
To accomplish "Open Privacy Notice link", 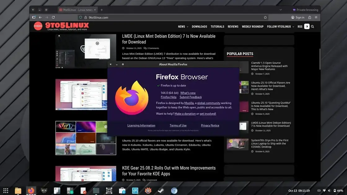I will tap(210, 125).
